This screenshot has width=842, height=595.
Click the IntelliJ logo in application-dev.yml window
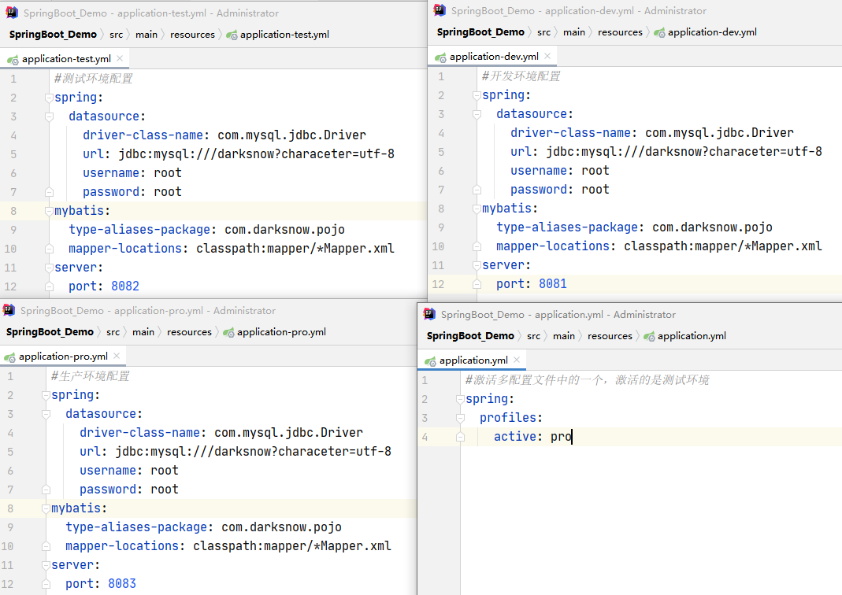point(440,10)
